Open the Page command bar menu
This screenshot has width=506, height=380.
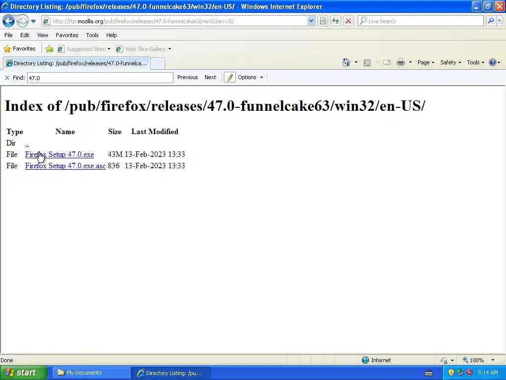(425, 62)
